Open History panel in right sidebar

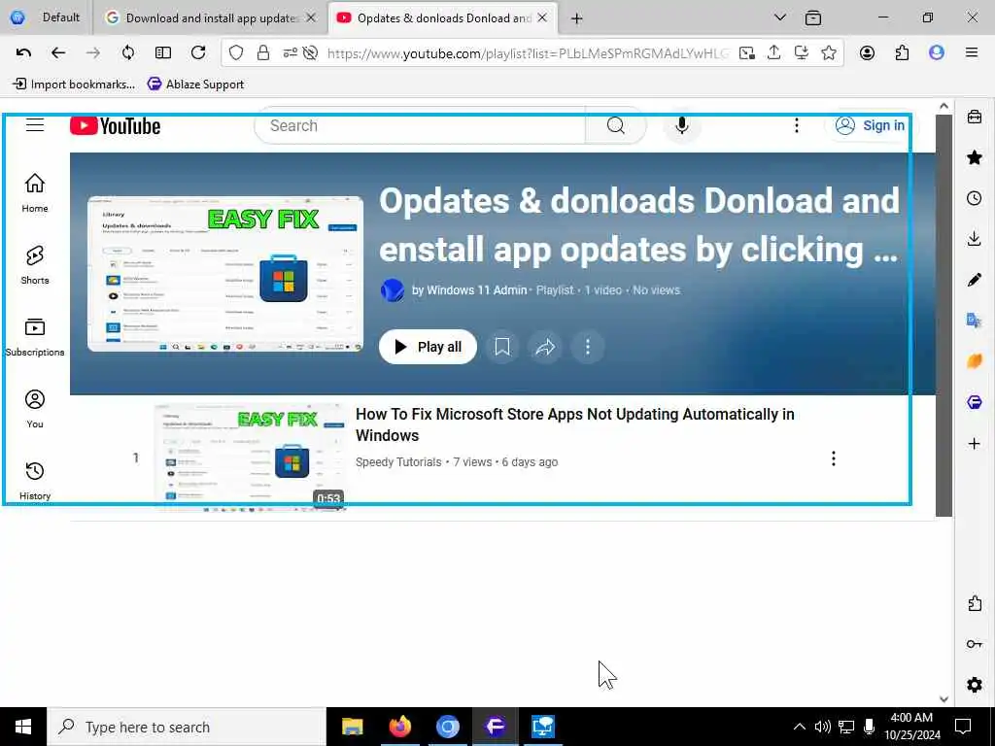[x=974, y=198]
